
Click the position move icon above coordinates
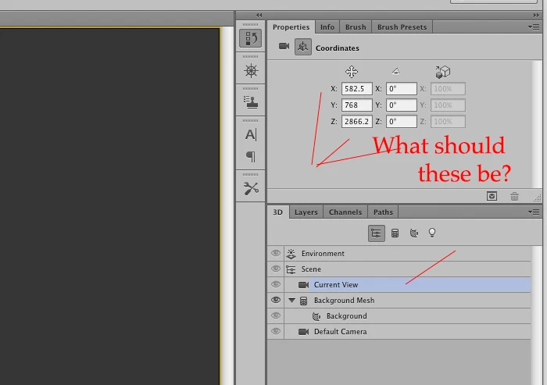[x=352, y=72]
